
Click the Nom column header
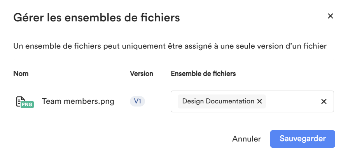point(21,73)
